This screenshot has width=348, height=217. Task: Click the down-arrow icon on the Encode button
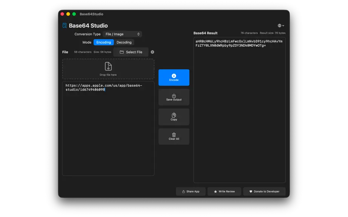174,76
